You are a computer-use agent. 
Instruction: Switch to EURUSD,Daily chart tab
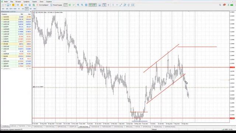[38, 127]
